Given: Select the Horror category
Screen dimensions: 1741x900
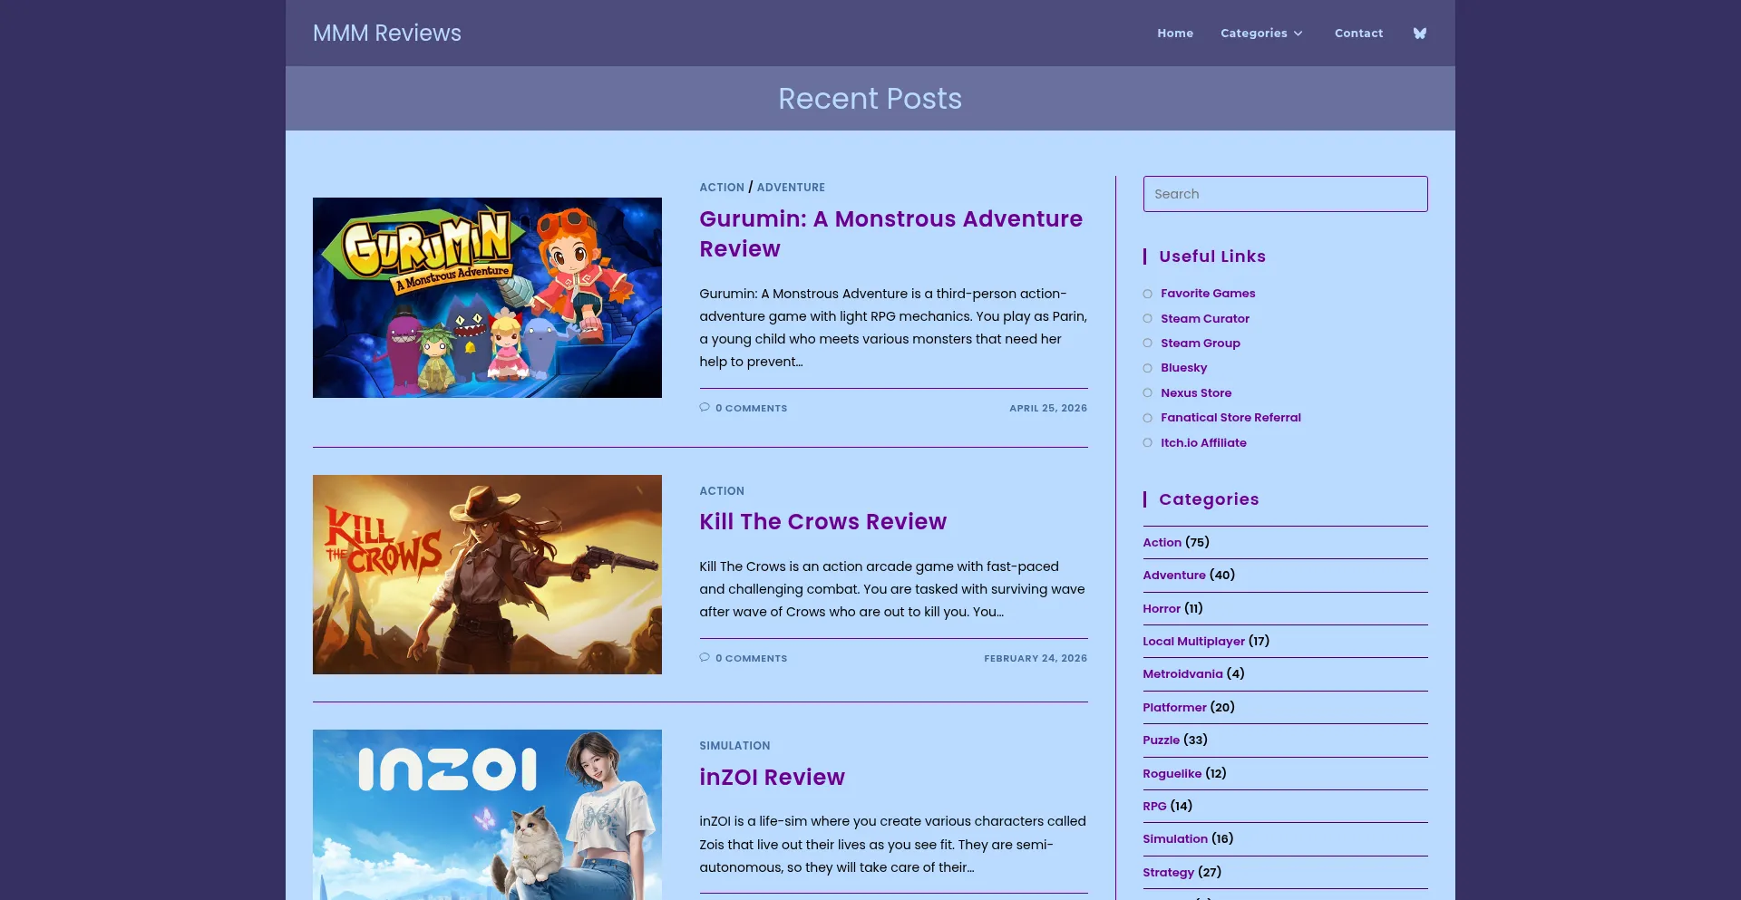Looking at the screenshot, I should click(1162, 608).
